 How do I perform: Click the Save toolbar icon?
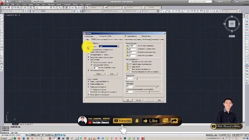(x=9, y=7)
